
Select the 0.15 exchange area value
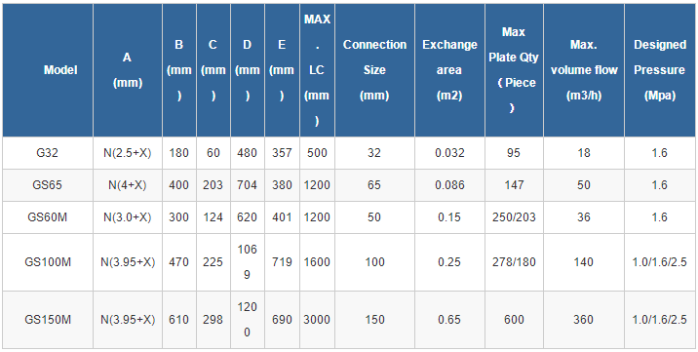point(449,216)
